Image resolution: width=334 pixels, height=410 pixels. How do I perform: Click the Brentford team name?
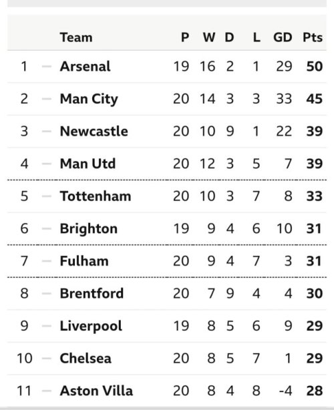pyautogui.click(x=92, y=293)
